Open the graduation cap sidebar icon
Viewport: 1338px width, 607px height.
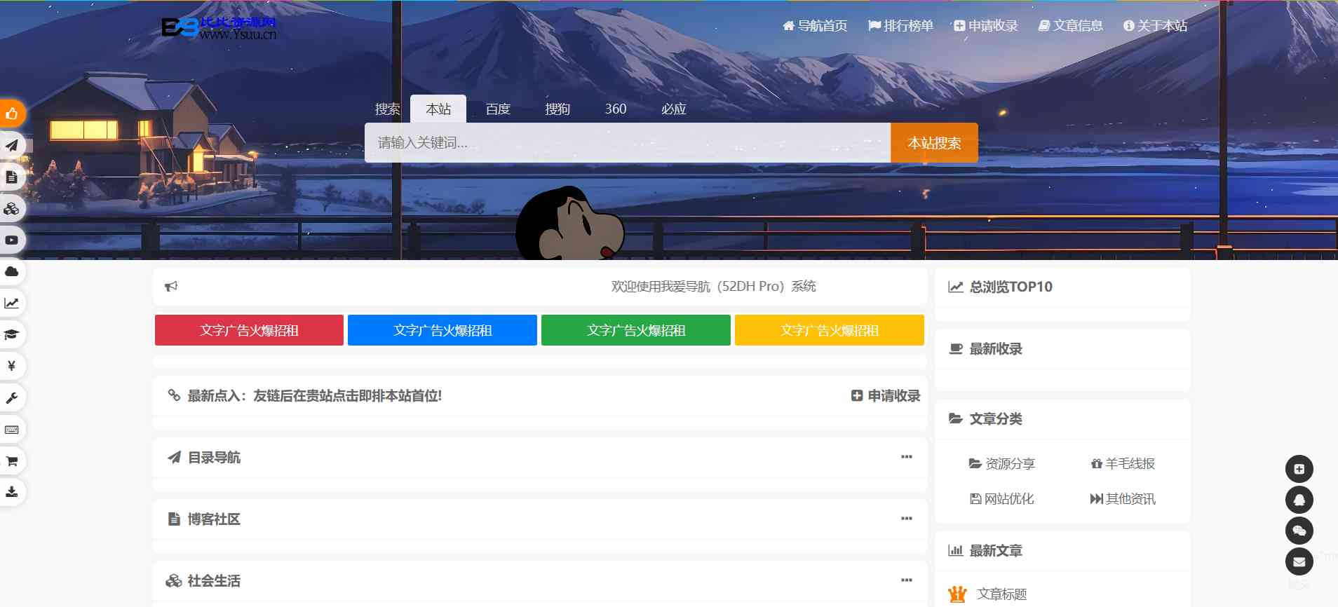point(12,334)
